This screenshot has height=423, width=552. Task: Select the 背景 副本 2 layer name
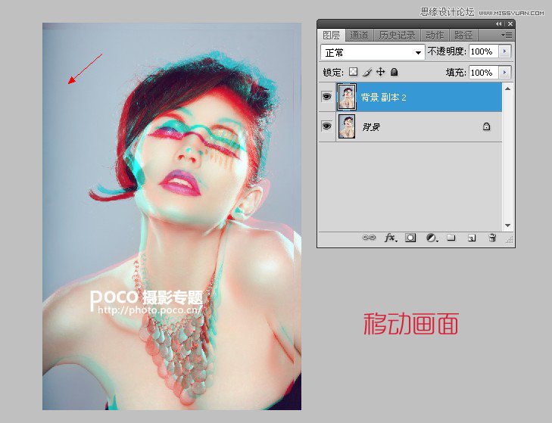coord(383,98)
